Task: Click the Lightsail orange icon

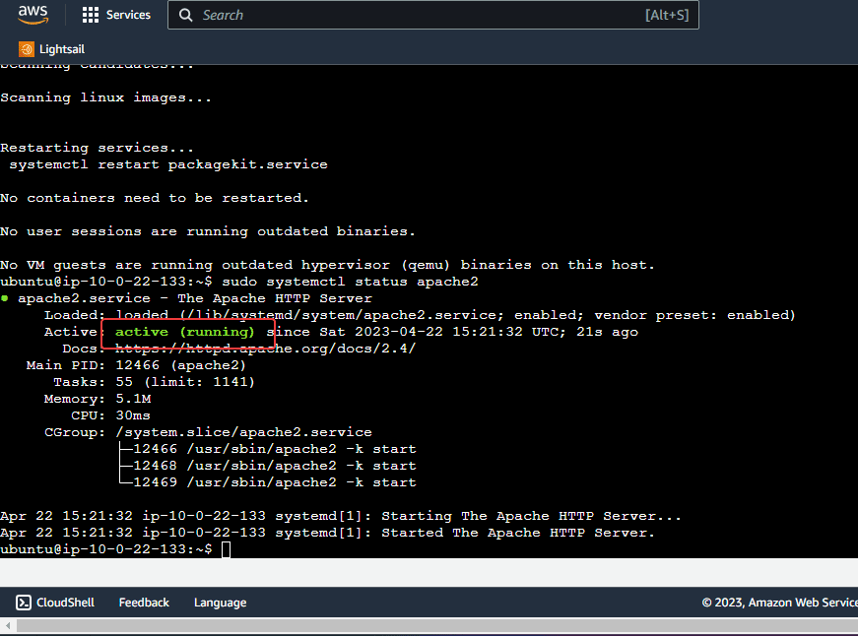Action: pos(27,49)
